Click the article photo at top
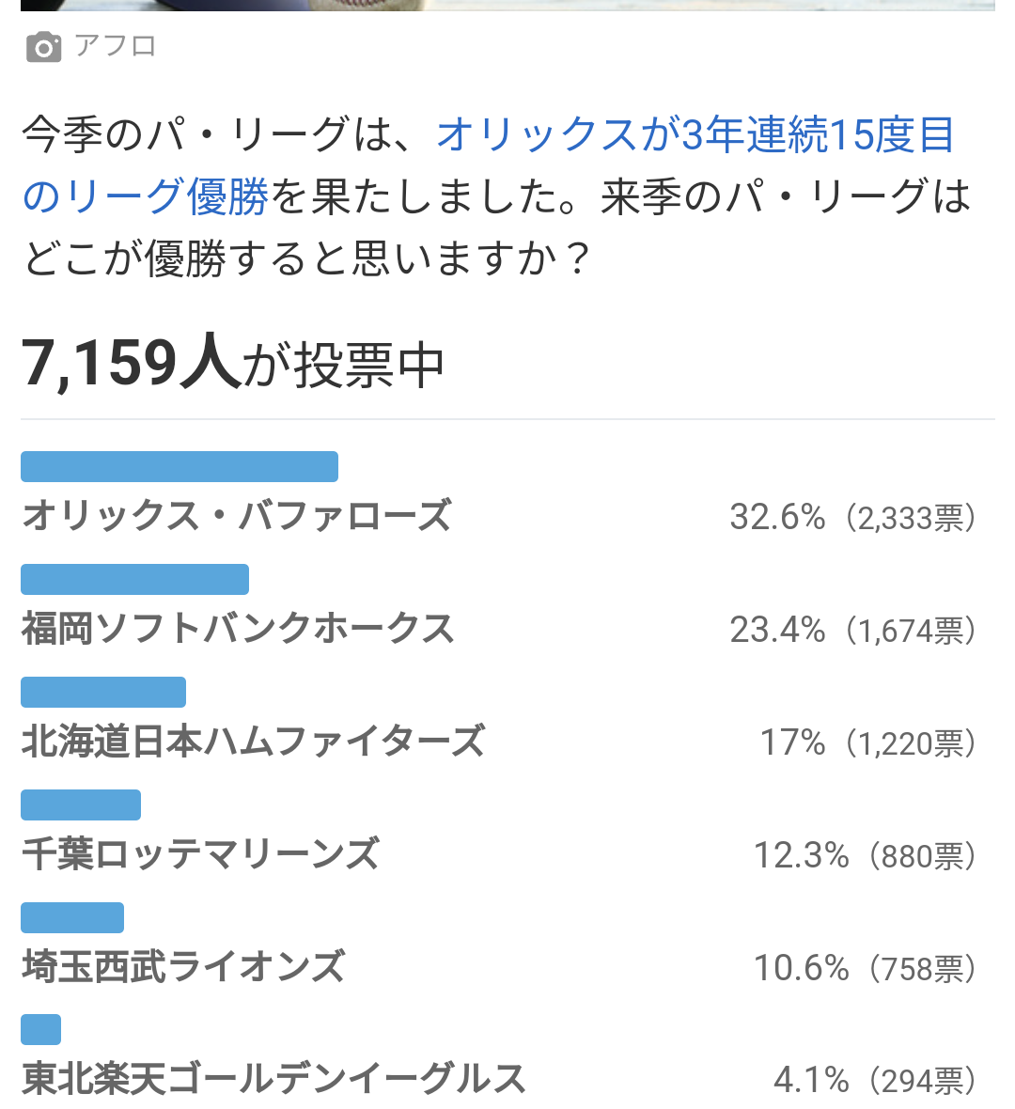The image size is (1015, 1109). coord(507,5)
